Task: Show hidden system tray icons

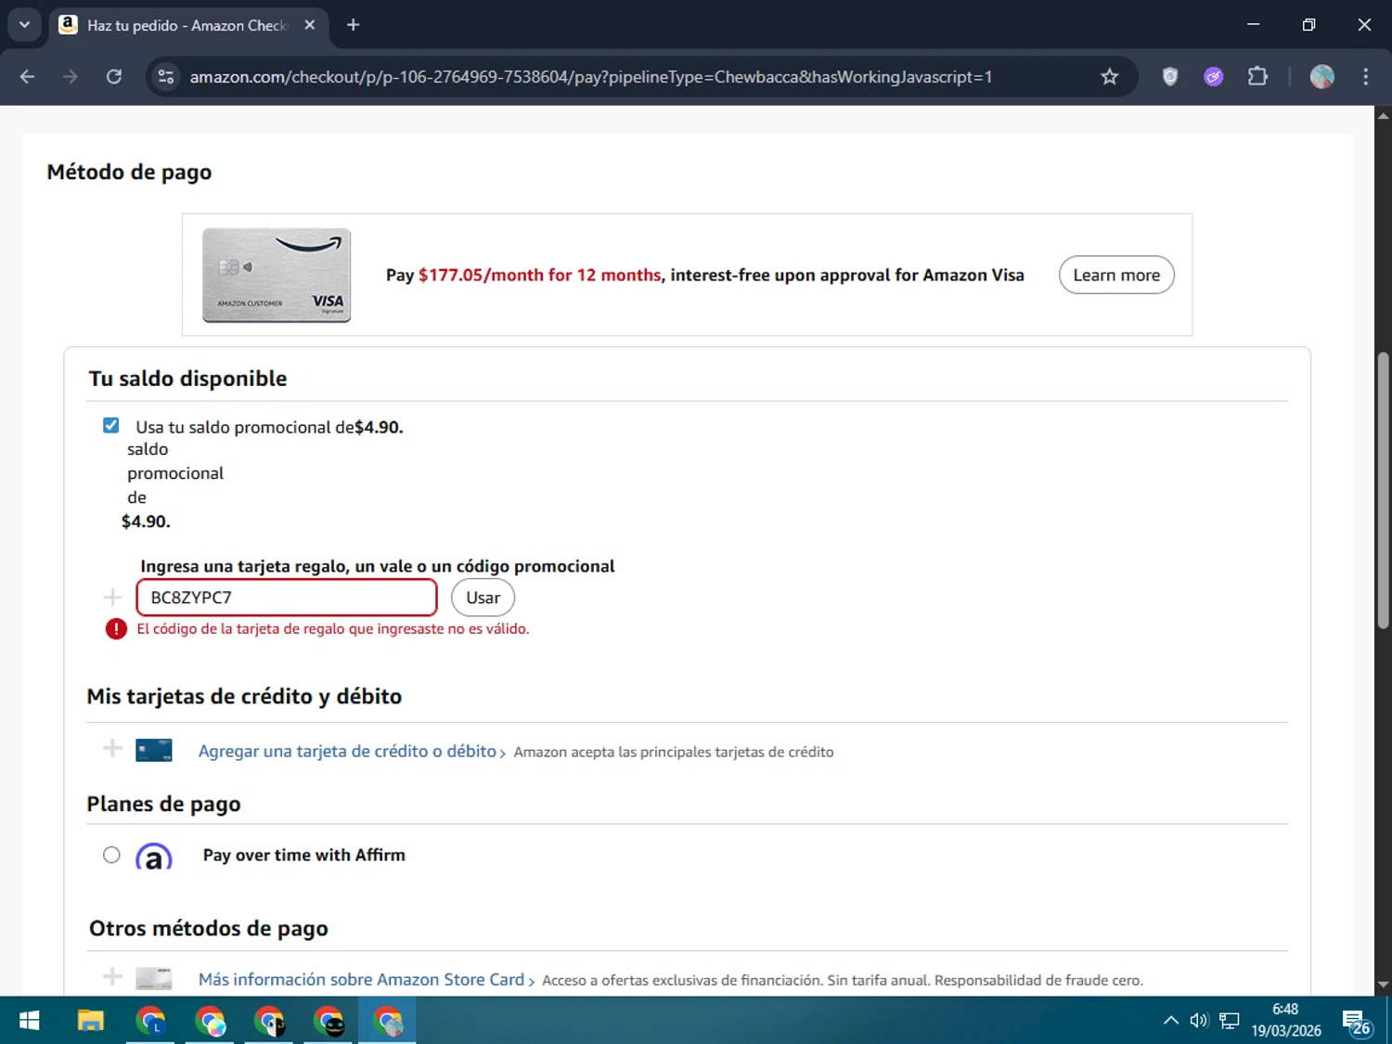Action: pyautogui.click(x=1171, y=1021)
